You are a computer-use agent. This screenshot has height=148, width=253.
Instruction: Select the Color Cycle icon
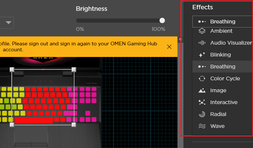pyautogui.click(x=202, y=78)
